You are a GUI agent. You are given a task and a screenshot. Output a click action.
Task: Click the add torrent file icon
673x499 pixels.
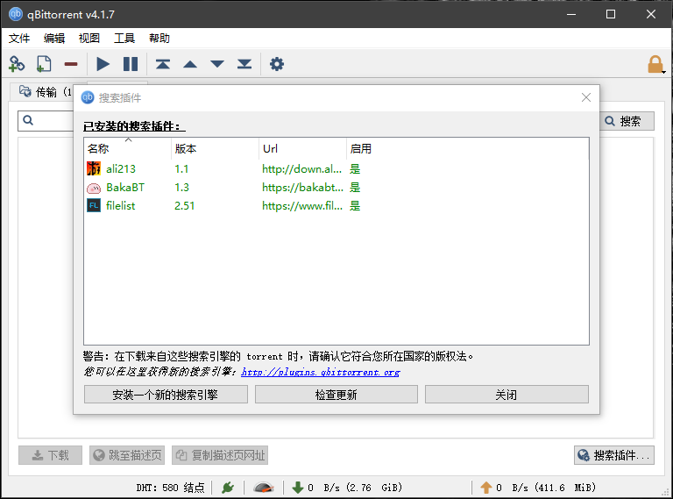point(44,64)
